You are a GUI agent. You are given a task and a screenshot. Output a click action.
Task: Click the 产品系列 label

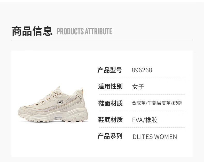point(110,136)
